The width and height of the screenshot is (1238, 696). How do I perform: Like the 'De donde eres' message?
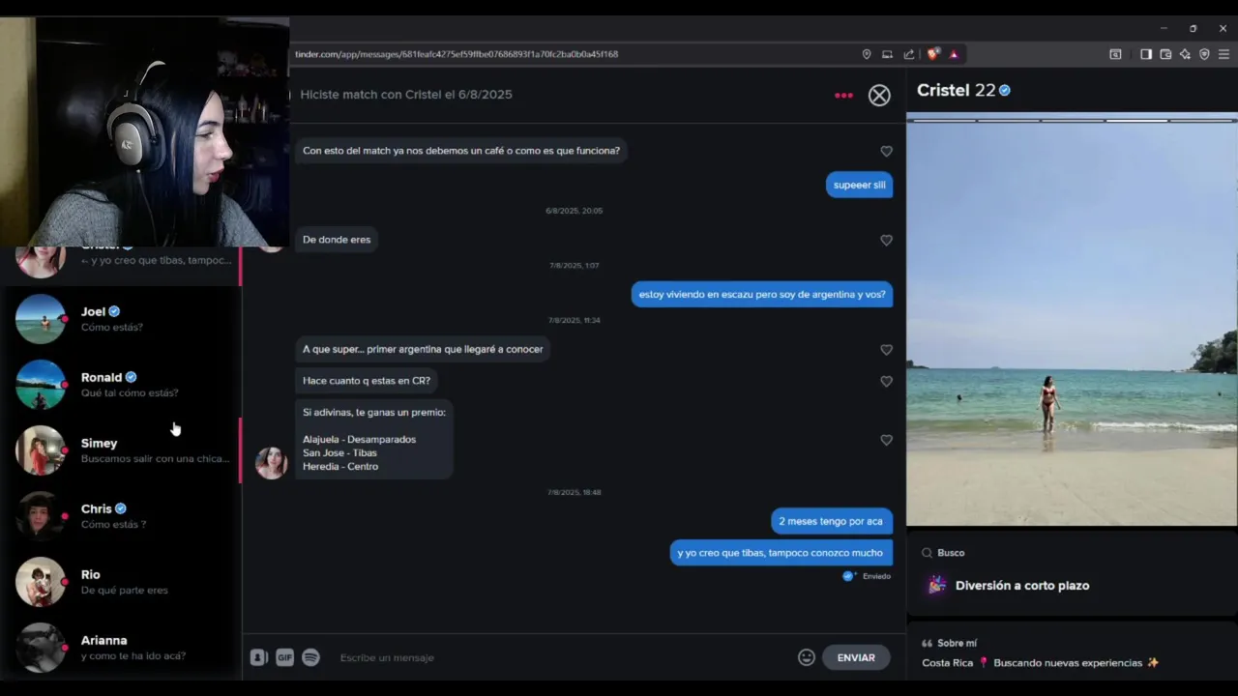[886, 240]
